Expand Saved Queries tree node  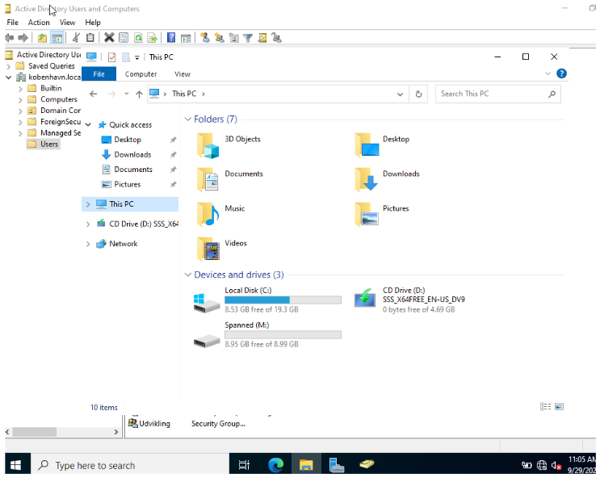(x=8, y=66)
